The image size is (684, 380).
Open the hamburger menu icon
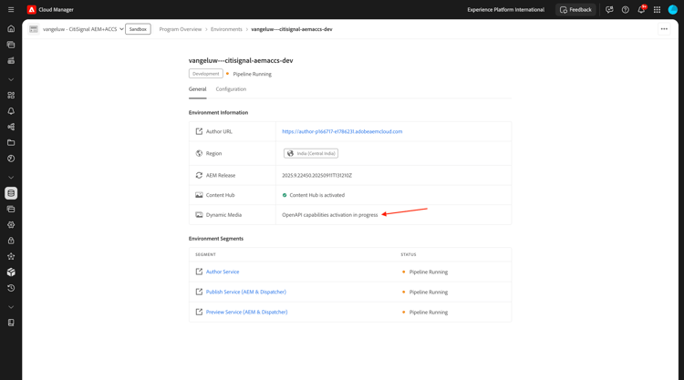[x=11, y=9]
